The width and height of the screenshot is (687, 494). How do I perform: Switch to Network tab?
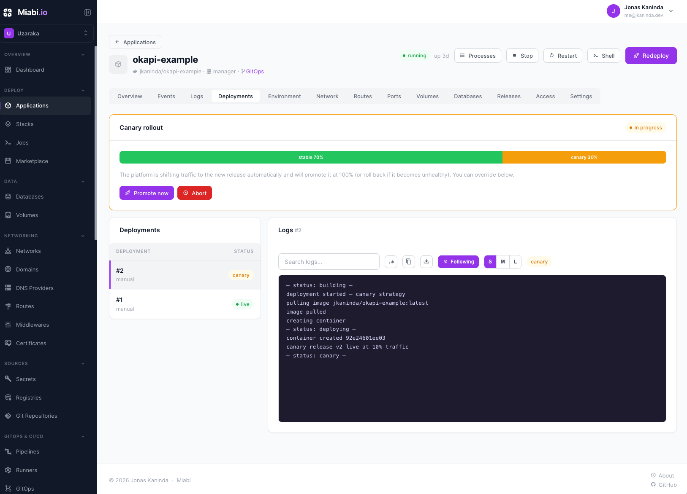pyautogui.click(x=327, y=96)
